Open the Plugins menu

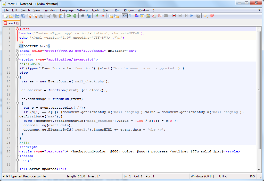point(129,10)
